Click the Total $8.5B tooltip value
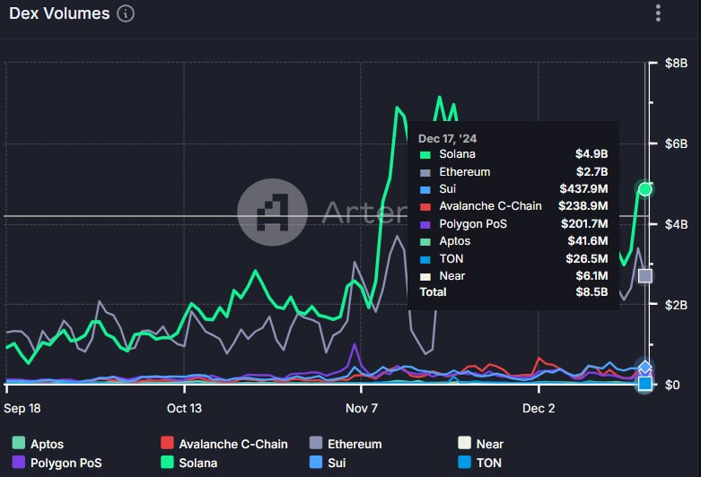The width and height of the screenshot is (701, 477). click(x=591, y=292)
